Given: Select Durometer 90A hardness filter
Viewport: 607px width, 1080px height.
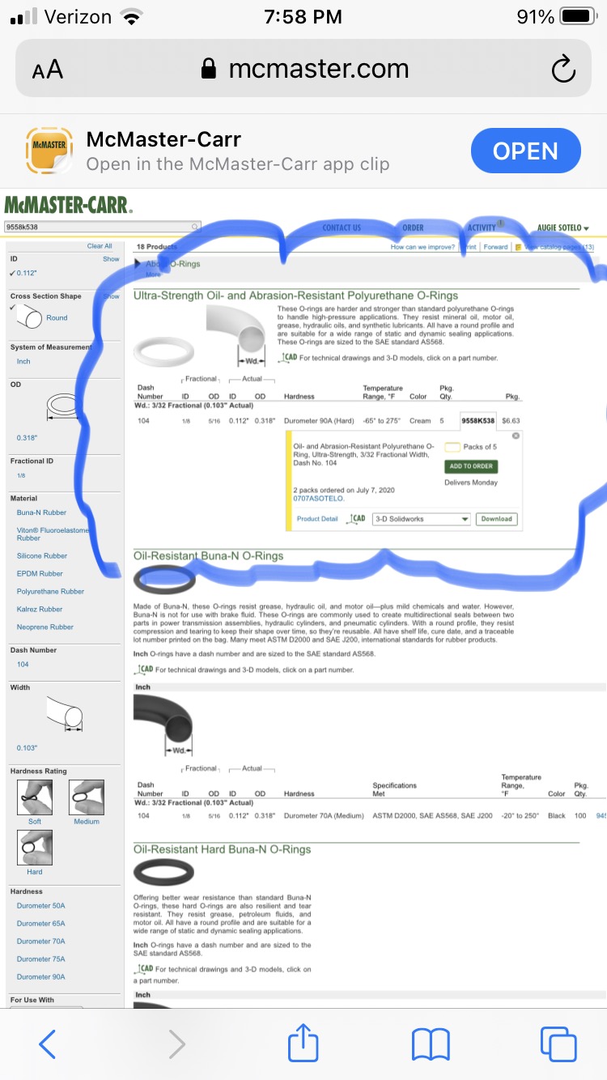Looking at the screenshot, I should click(40, 977).
